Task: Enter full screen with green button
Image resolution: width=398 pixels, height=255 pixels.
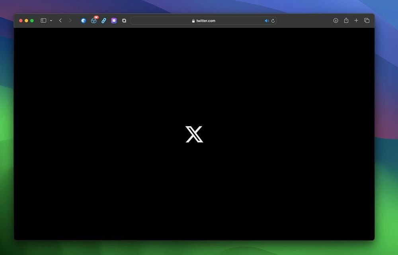Action: click(x=32, y=21)
